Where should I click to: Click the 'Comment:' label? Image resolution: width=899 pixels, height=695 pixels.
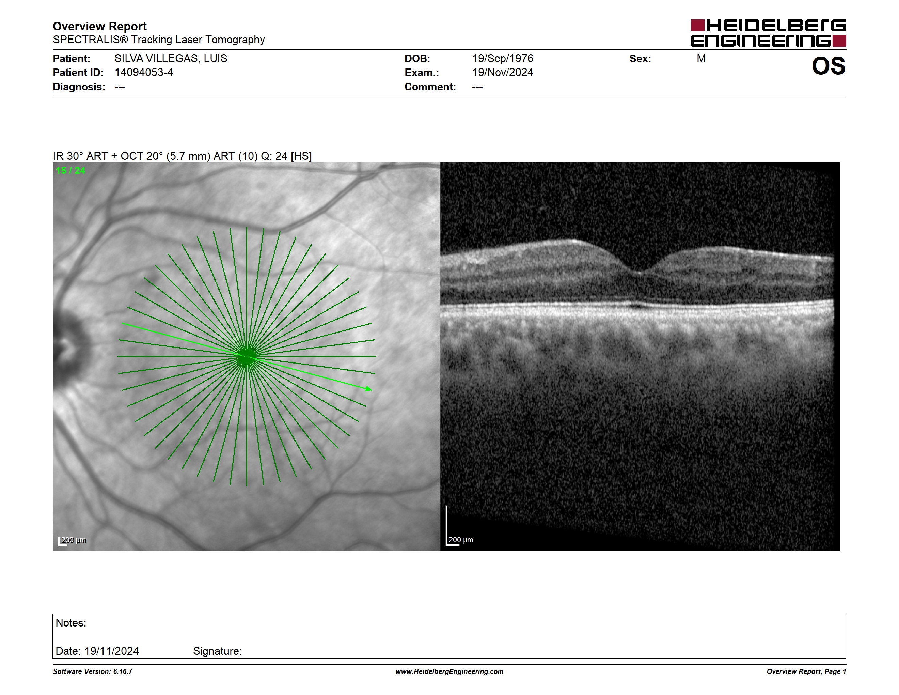click(x=430, y=87)
